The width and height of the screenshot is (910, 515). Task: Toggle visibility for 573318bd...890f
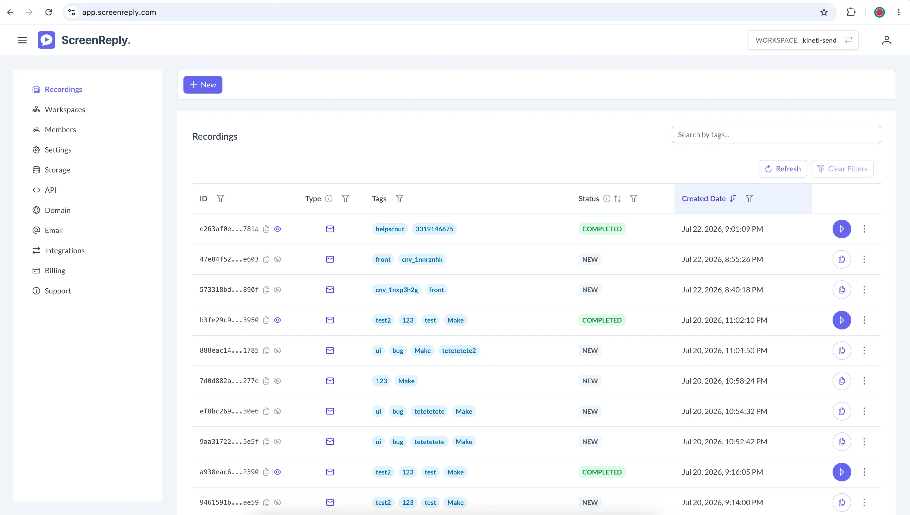tap(278, 290)
